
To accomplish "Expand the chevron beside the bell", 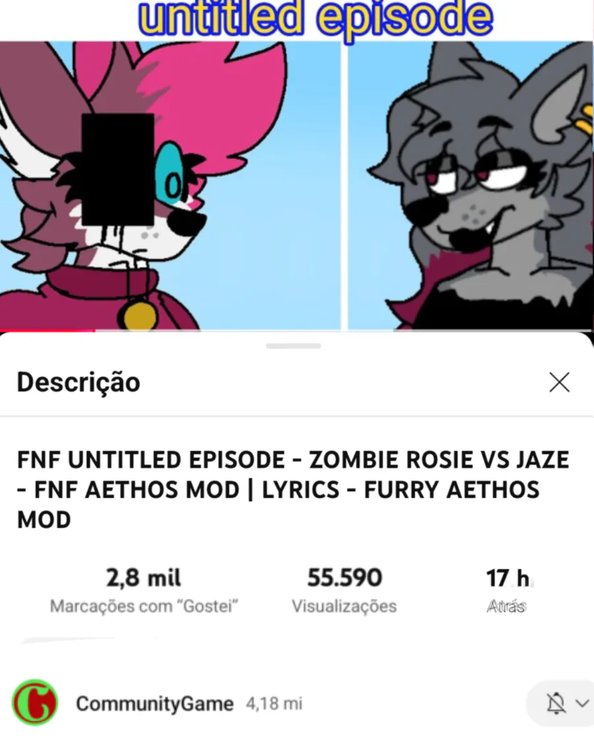I will [x=582, y=703].
